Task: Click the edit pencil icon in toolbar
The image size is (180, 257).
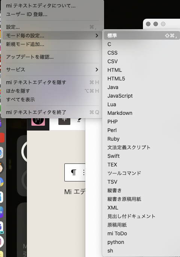Action: 79,120
